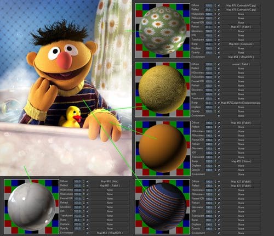274x236 pixels.
Task: Open Map #78 (Composite) Bump slot
Action: [x=241, y=44]
